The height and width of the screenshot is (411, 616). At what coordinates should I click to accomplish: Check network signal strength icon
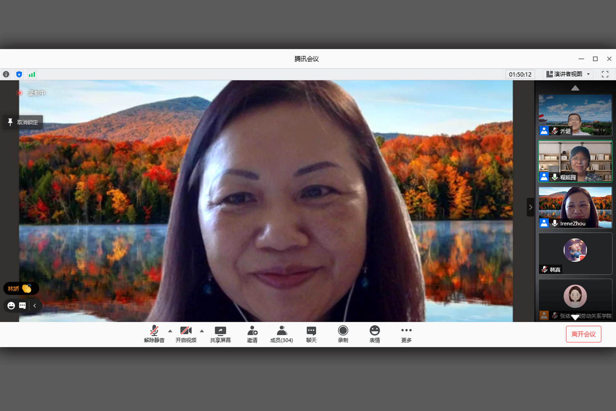click(x=32, y=74)
